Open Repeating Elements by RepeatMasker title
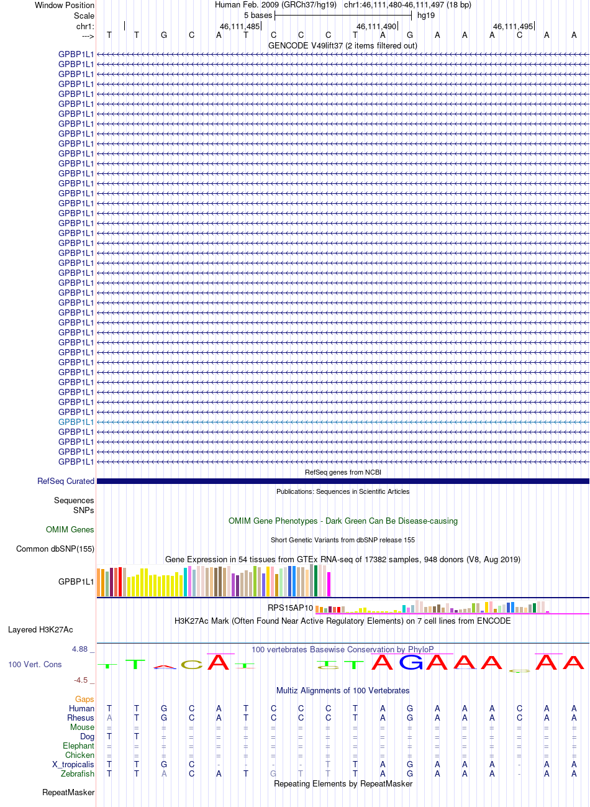The image size is (590, 807). point(343,783)
